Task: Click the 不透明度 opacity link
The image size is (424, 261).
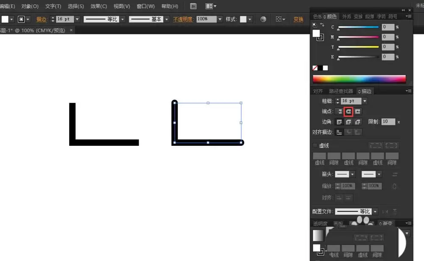Action: click(x=182, y=19)
